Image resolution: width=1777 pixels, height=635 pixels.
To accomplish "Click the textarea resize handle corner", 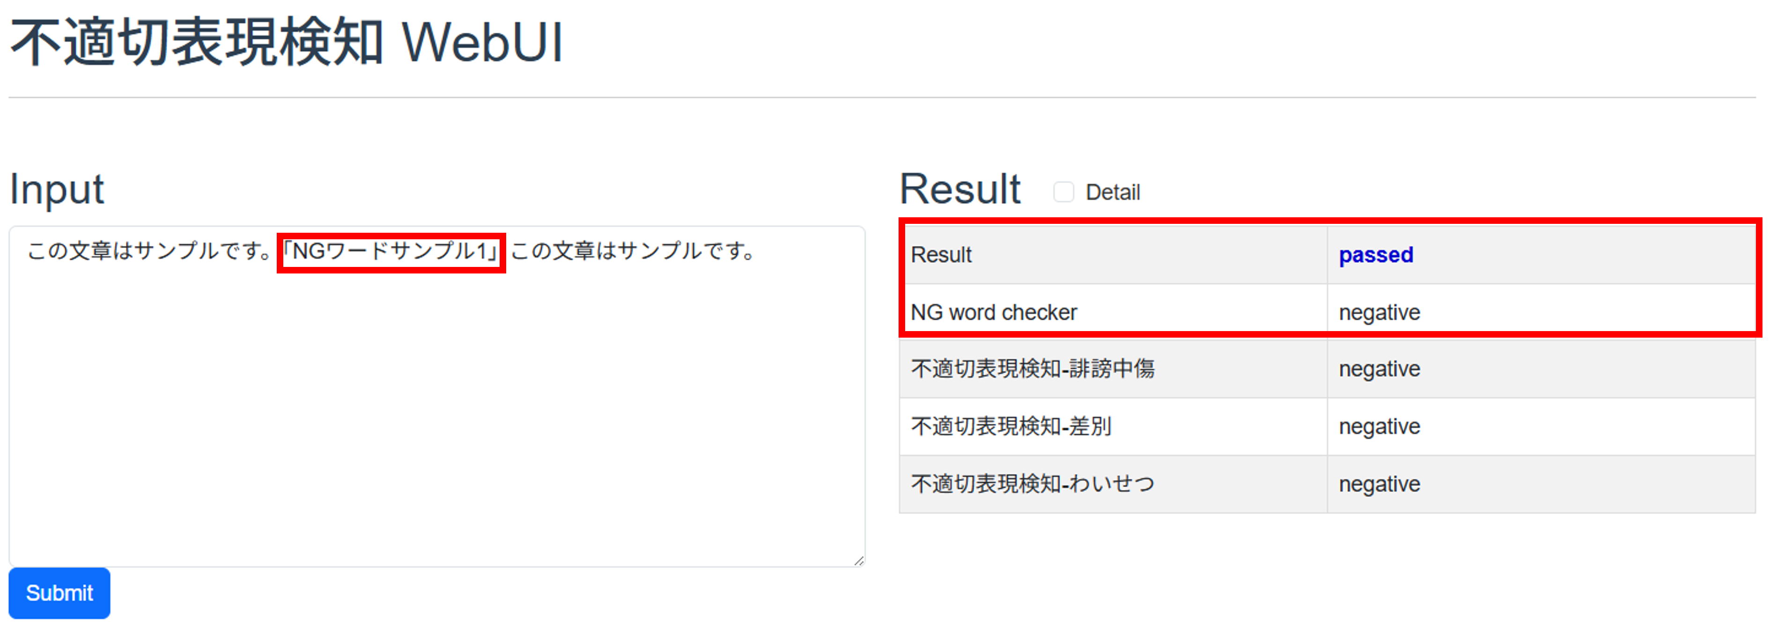I will tap(859, 561).
